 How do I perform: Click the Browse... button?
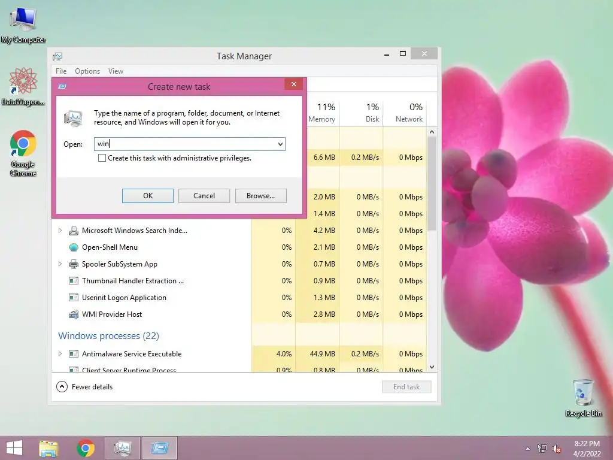pyautogui.click(x=261, y=196)
